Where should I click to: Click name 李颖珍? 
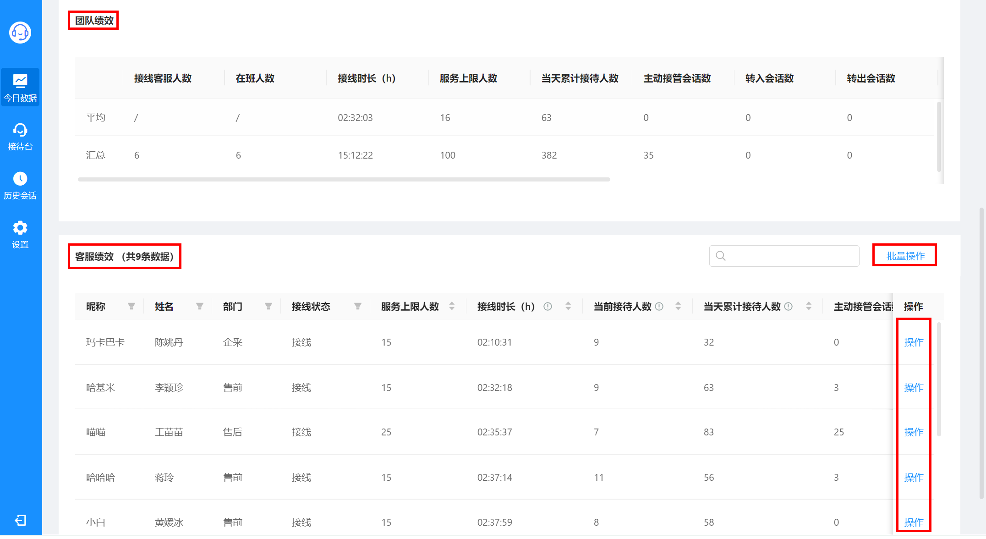pos(169,387)
